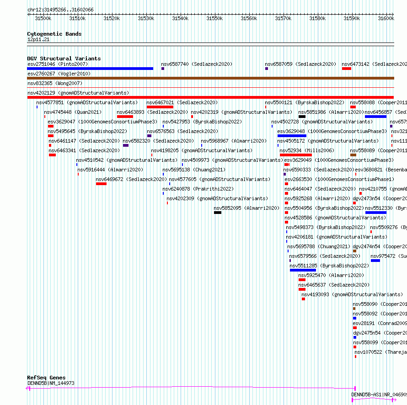Click nsv5968967 (Almarri2020) label
Viewport: 407px width, 405px height.
point(234,141)
